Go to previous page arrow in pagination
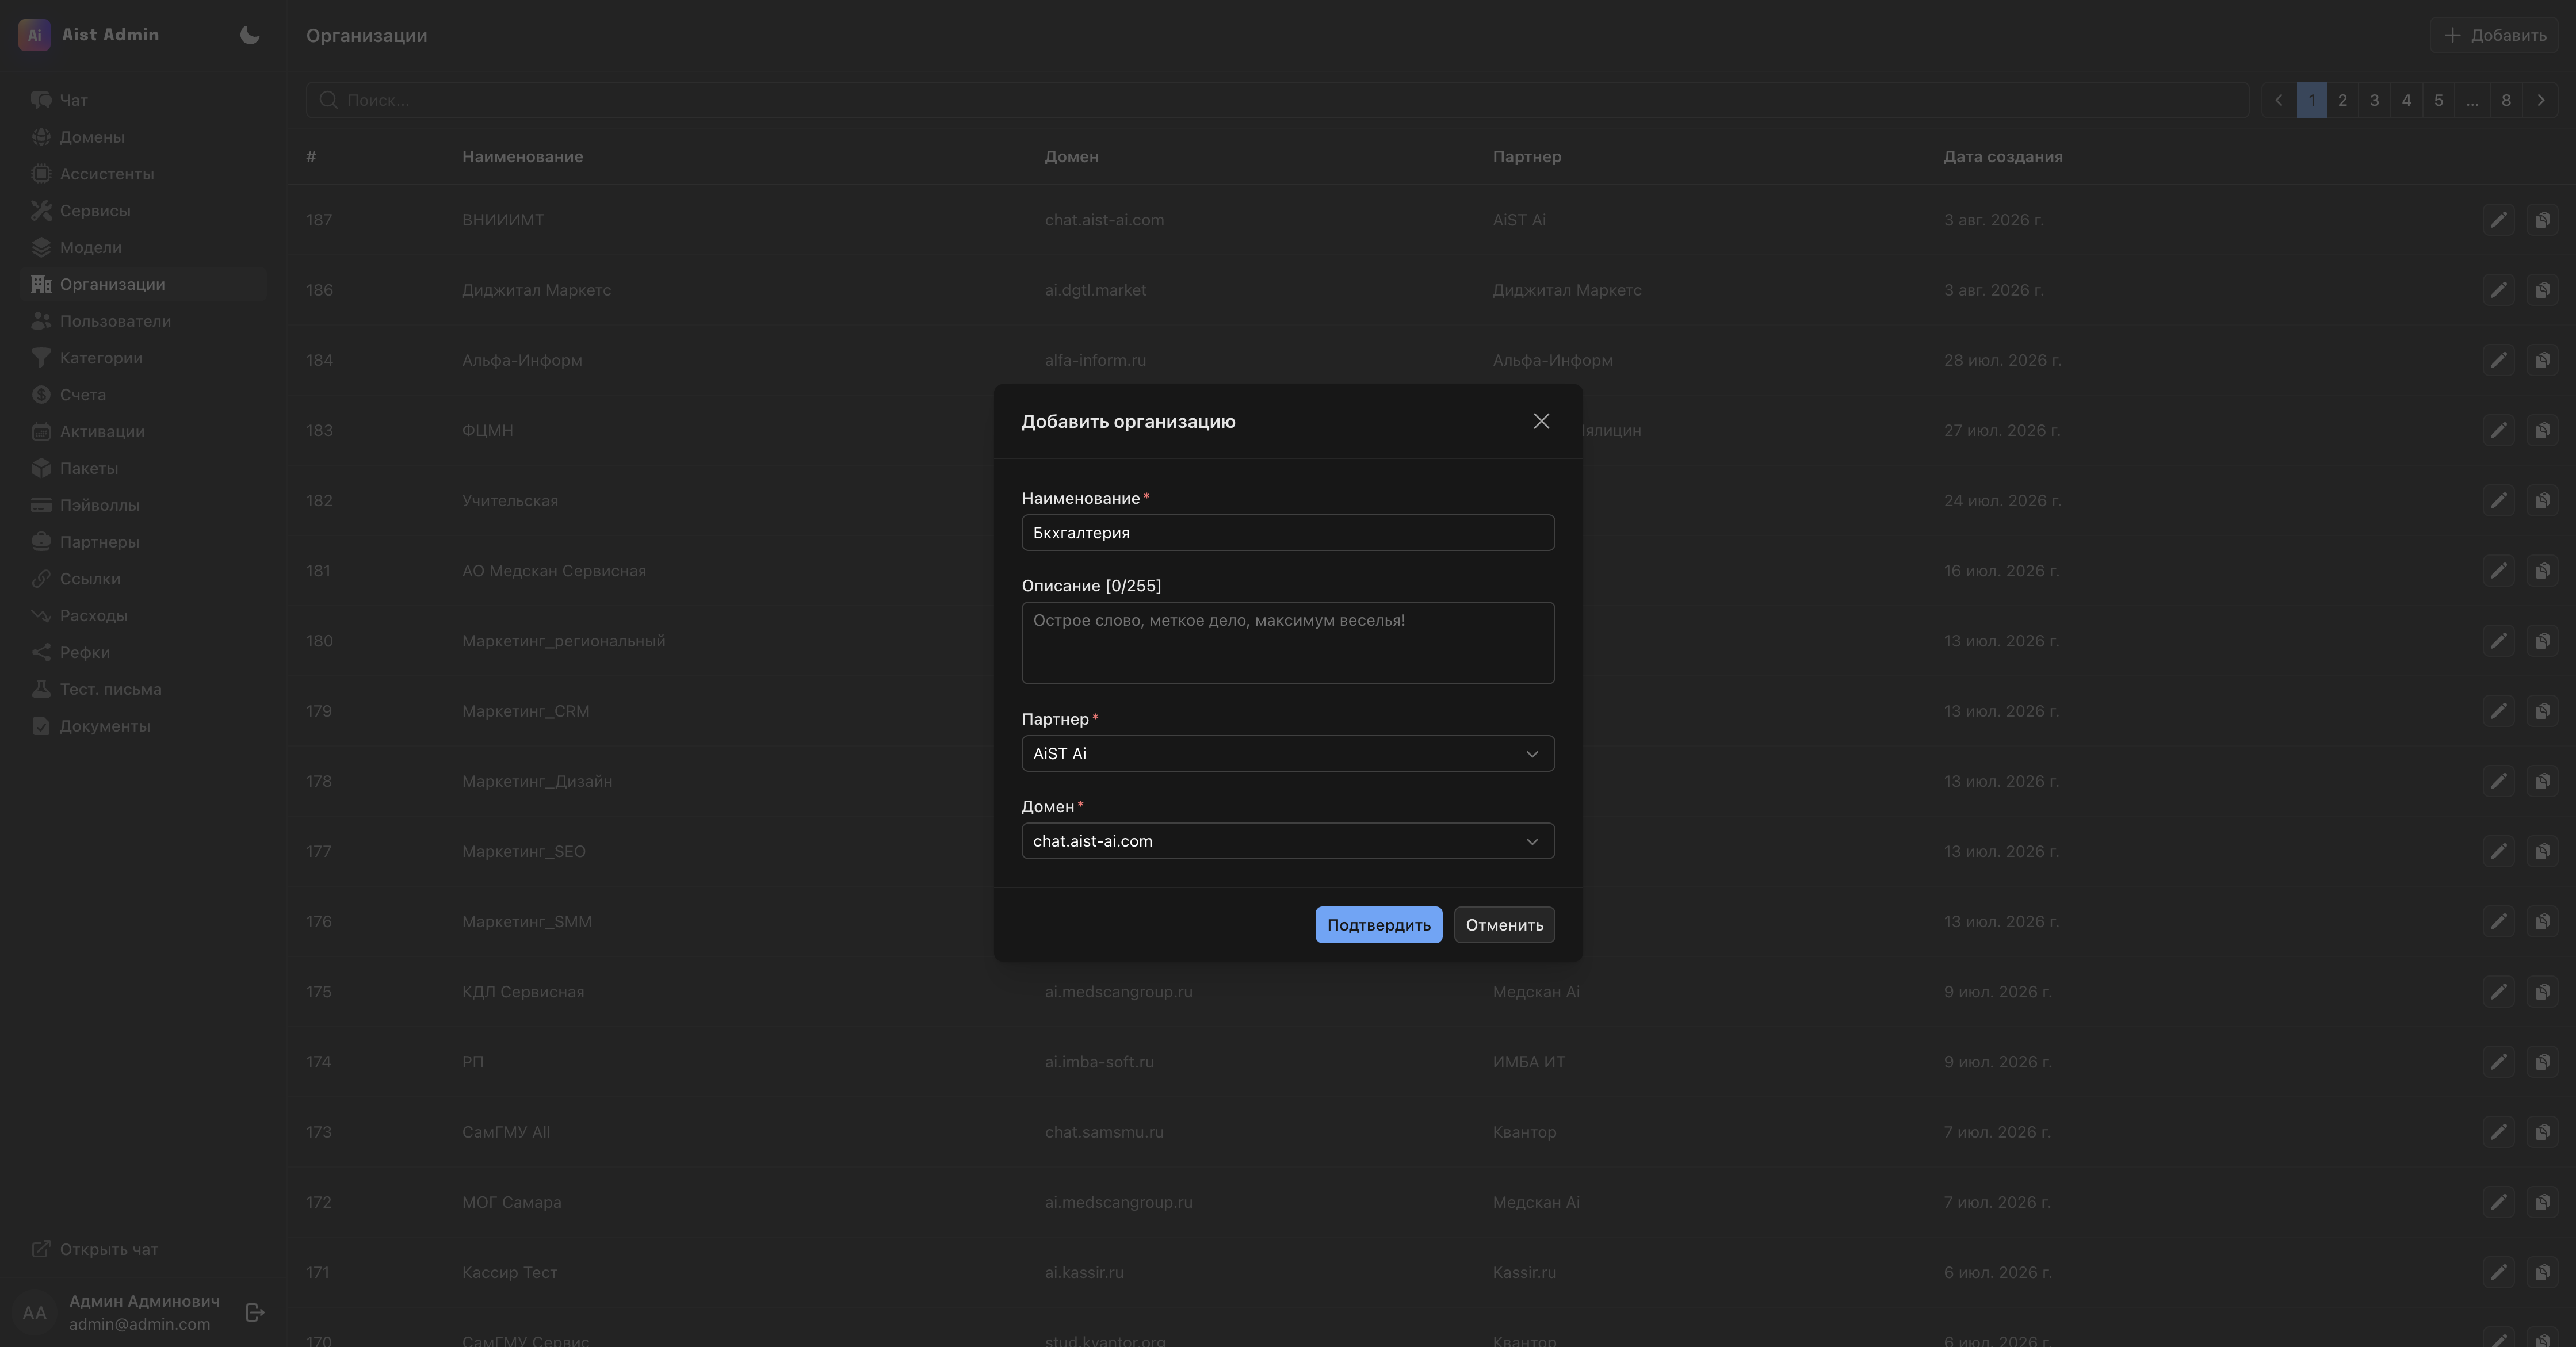Screen dimensions: 2576x1347 2279,100
